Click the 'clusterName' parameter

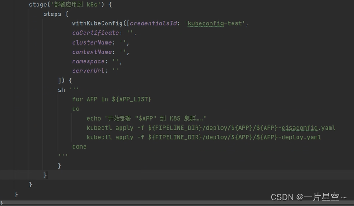point(92,42)
